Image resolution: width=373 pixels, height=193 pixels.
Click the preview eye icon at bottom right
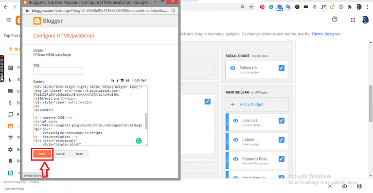coord(344,186)
